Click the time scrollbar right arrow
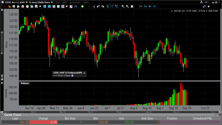 click(220, 112)
